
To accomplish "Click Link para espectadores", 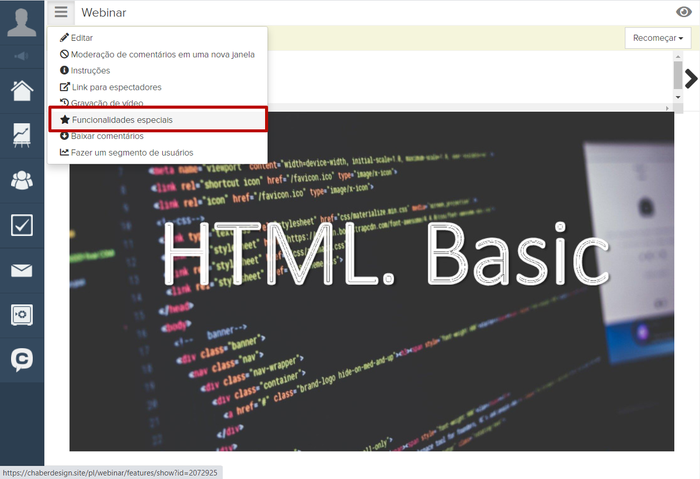I will 116,87.
